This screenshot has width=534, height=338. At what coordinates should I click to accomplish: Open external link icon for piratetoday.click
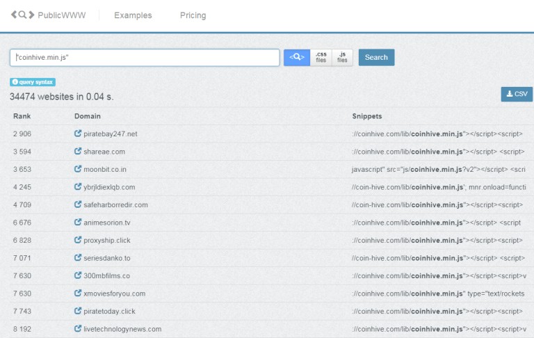coord(78,310)
